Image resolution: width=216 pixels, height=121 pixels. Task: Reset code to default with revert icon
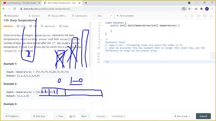point(198,16)
